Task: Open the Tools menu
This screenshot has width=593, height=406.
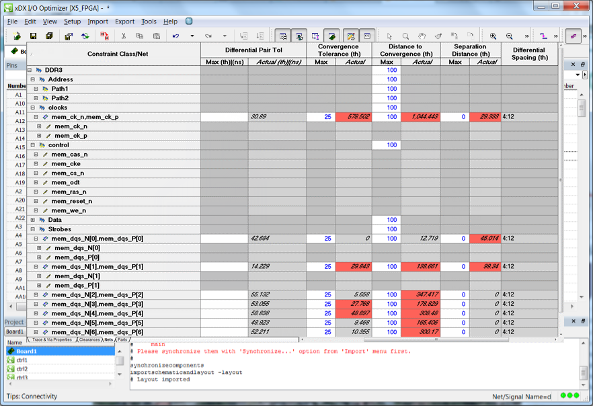Action: pyautogui.click(x=149, y=22)
